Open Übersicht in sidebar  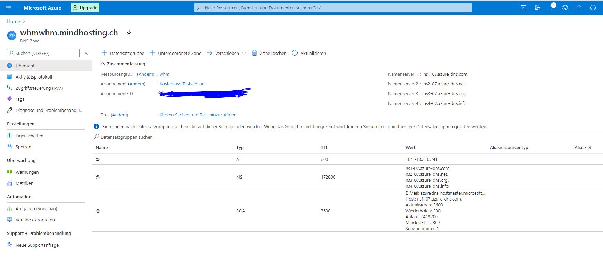[46, 66]
